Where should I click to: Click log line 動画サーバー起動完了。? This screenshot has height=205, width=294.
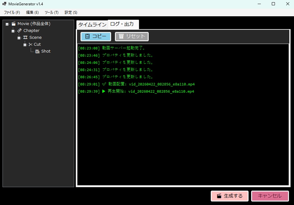click(112, 48)
